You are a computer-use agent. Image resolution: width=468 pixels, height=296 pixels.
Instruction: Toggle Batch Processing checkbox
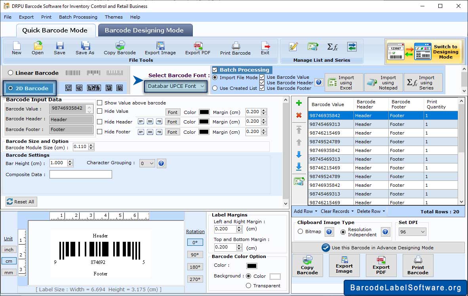(215, 70)
